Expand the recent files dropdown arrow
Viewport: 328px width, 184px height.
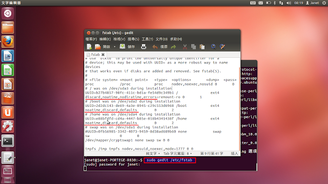[114, 47]
